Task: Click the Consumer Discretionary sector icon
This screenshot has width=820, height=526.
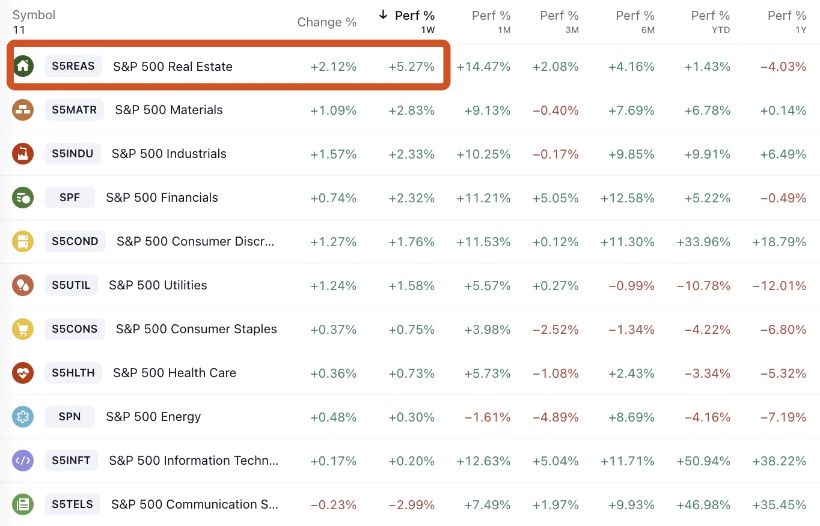Action: (23, 241)
